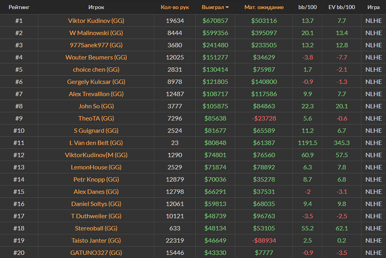Viewport: 386px width, 258px height.
Task: Select Alex Trevallion (GG) player
Action: [96, 94]
